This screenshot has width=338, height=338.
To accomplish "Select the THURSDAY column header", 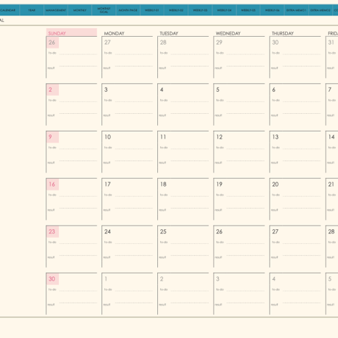I will tap(283, 33).
